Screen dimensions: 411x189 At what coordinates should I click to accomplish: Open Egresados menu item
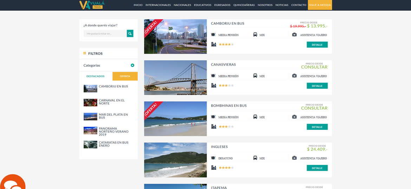(222, 5)
